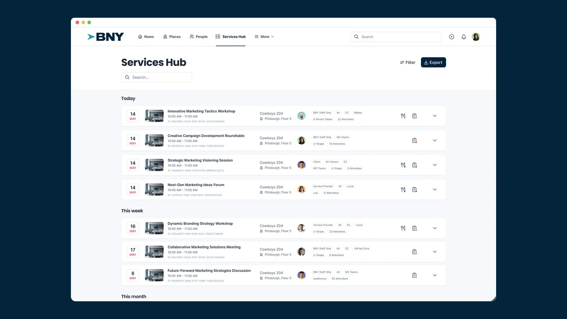567x319 pixels.
Task: Open the catering icon for Innovative Marketing Tactics Workshop
Action: (x=403, y=116)
